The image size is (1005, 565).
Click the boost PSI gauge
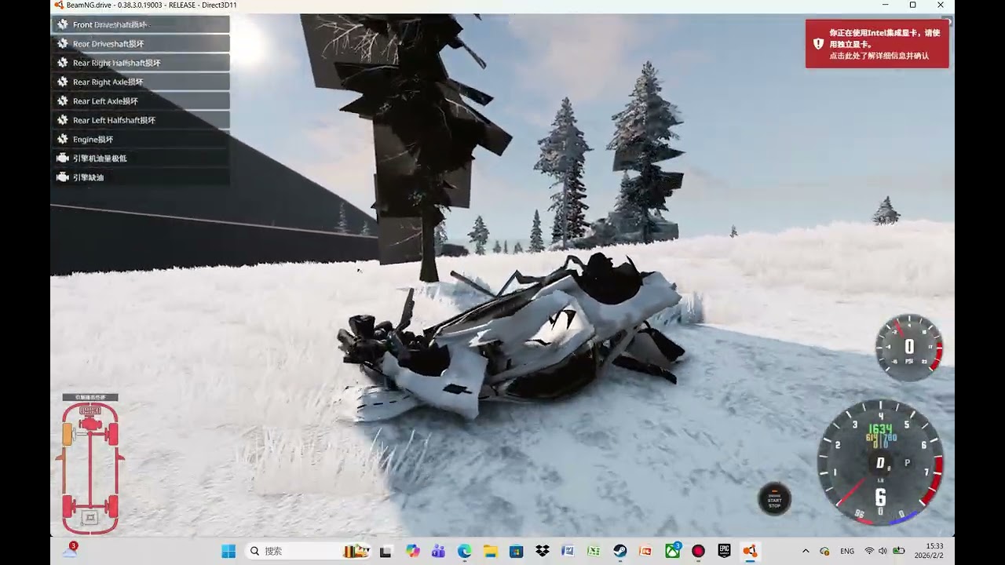click(909, 348)
